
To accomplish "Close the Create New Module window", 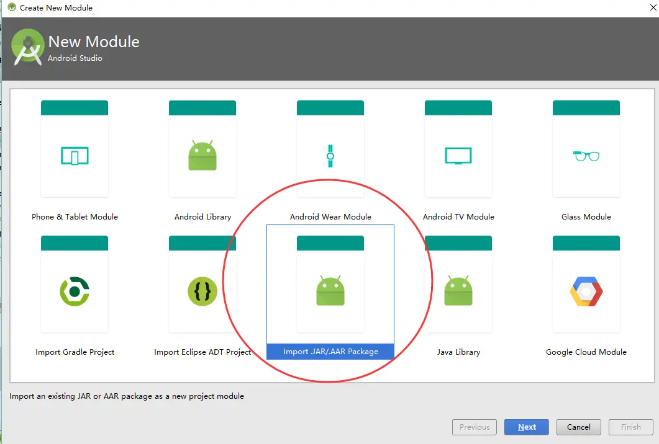I will (x=653, y=7).
